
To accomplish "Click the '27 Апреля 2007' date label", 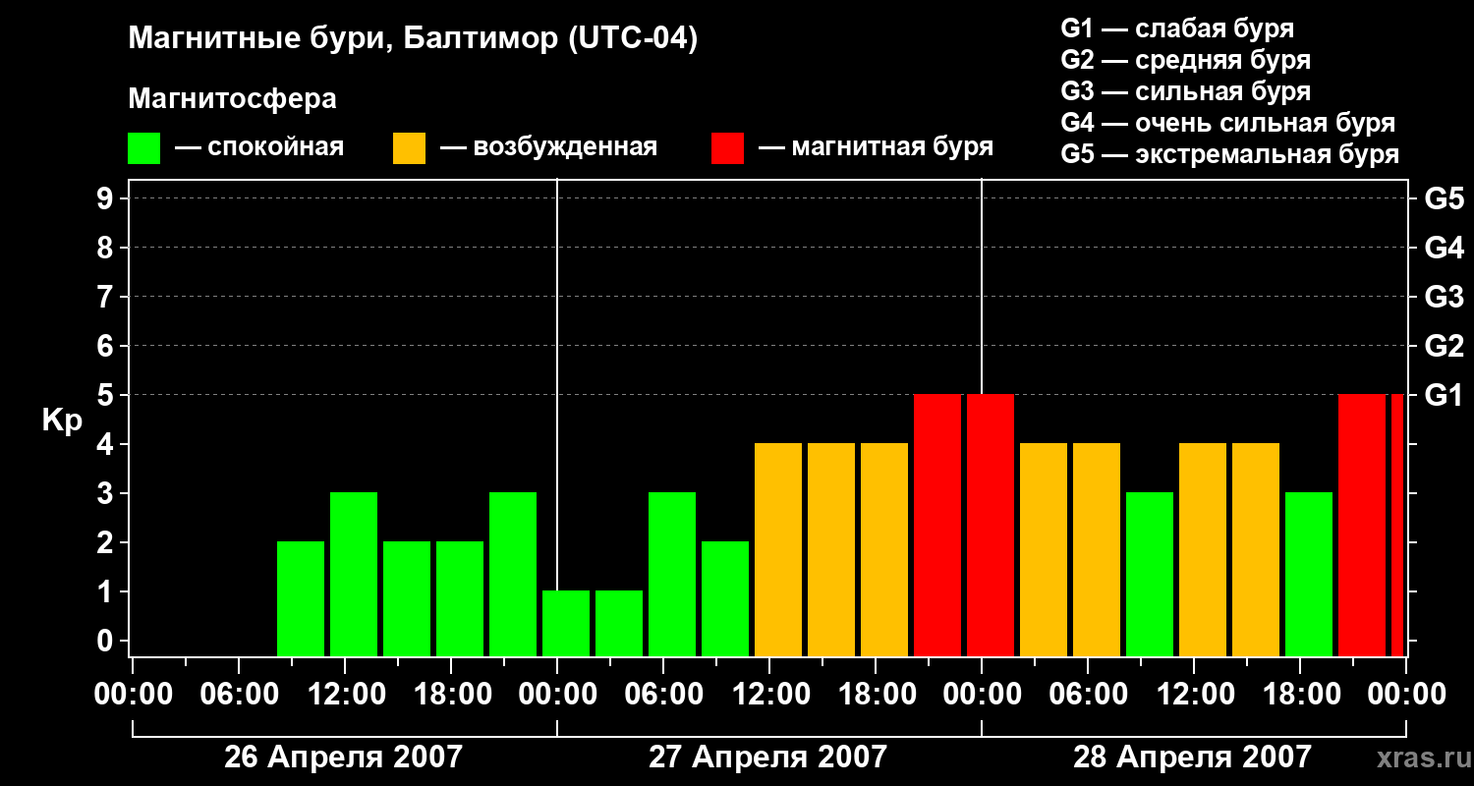I will [x=767, y=757].
